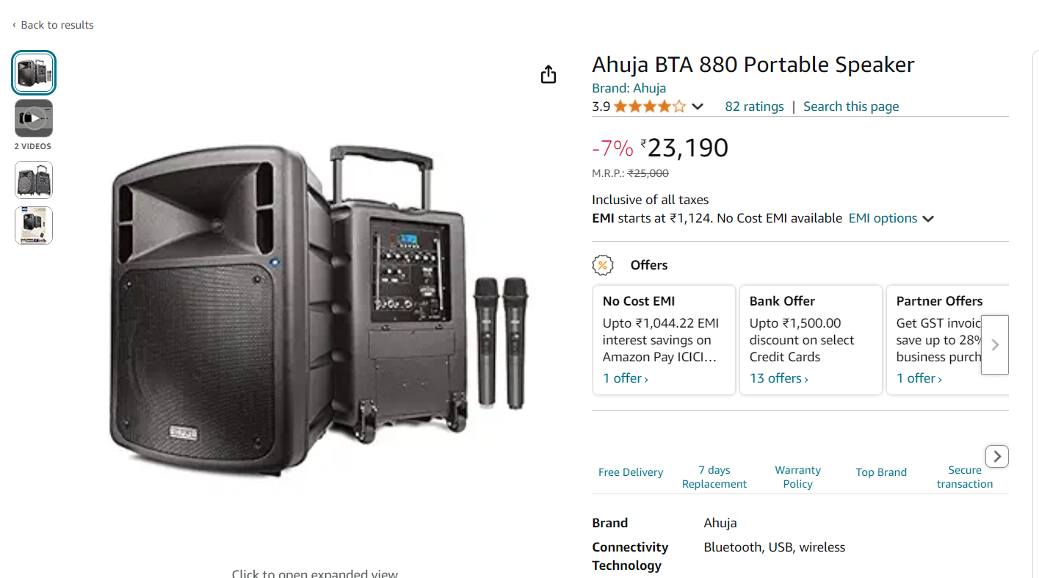Open the 82 ratings link
1039x578 pixels.
[x=754, y=106]
